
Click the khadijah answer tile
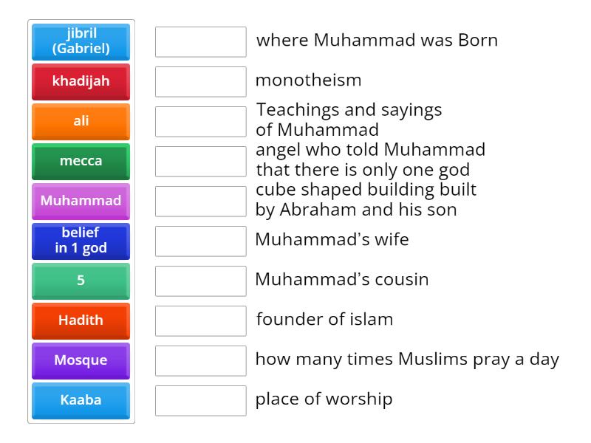(81, 81)
